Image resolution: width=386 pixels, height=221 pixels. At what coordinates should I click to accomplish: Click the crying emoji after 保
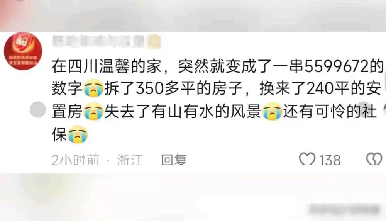(x=78, y=134)
